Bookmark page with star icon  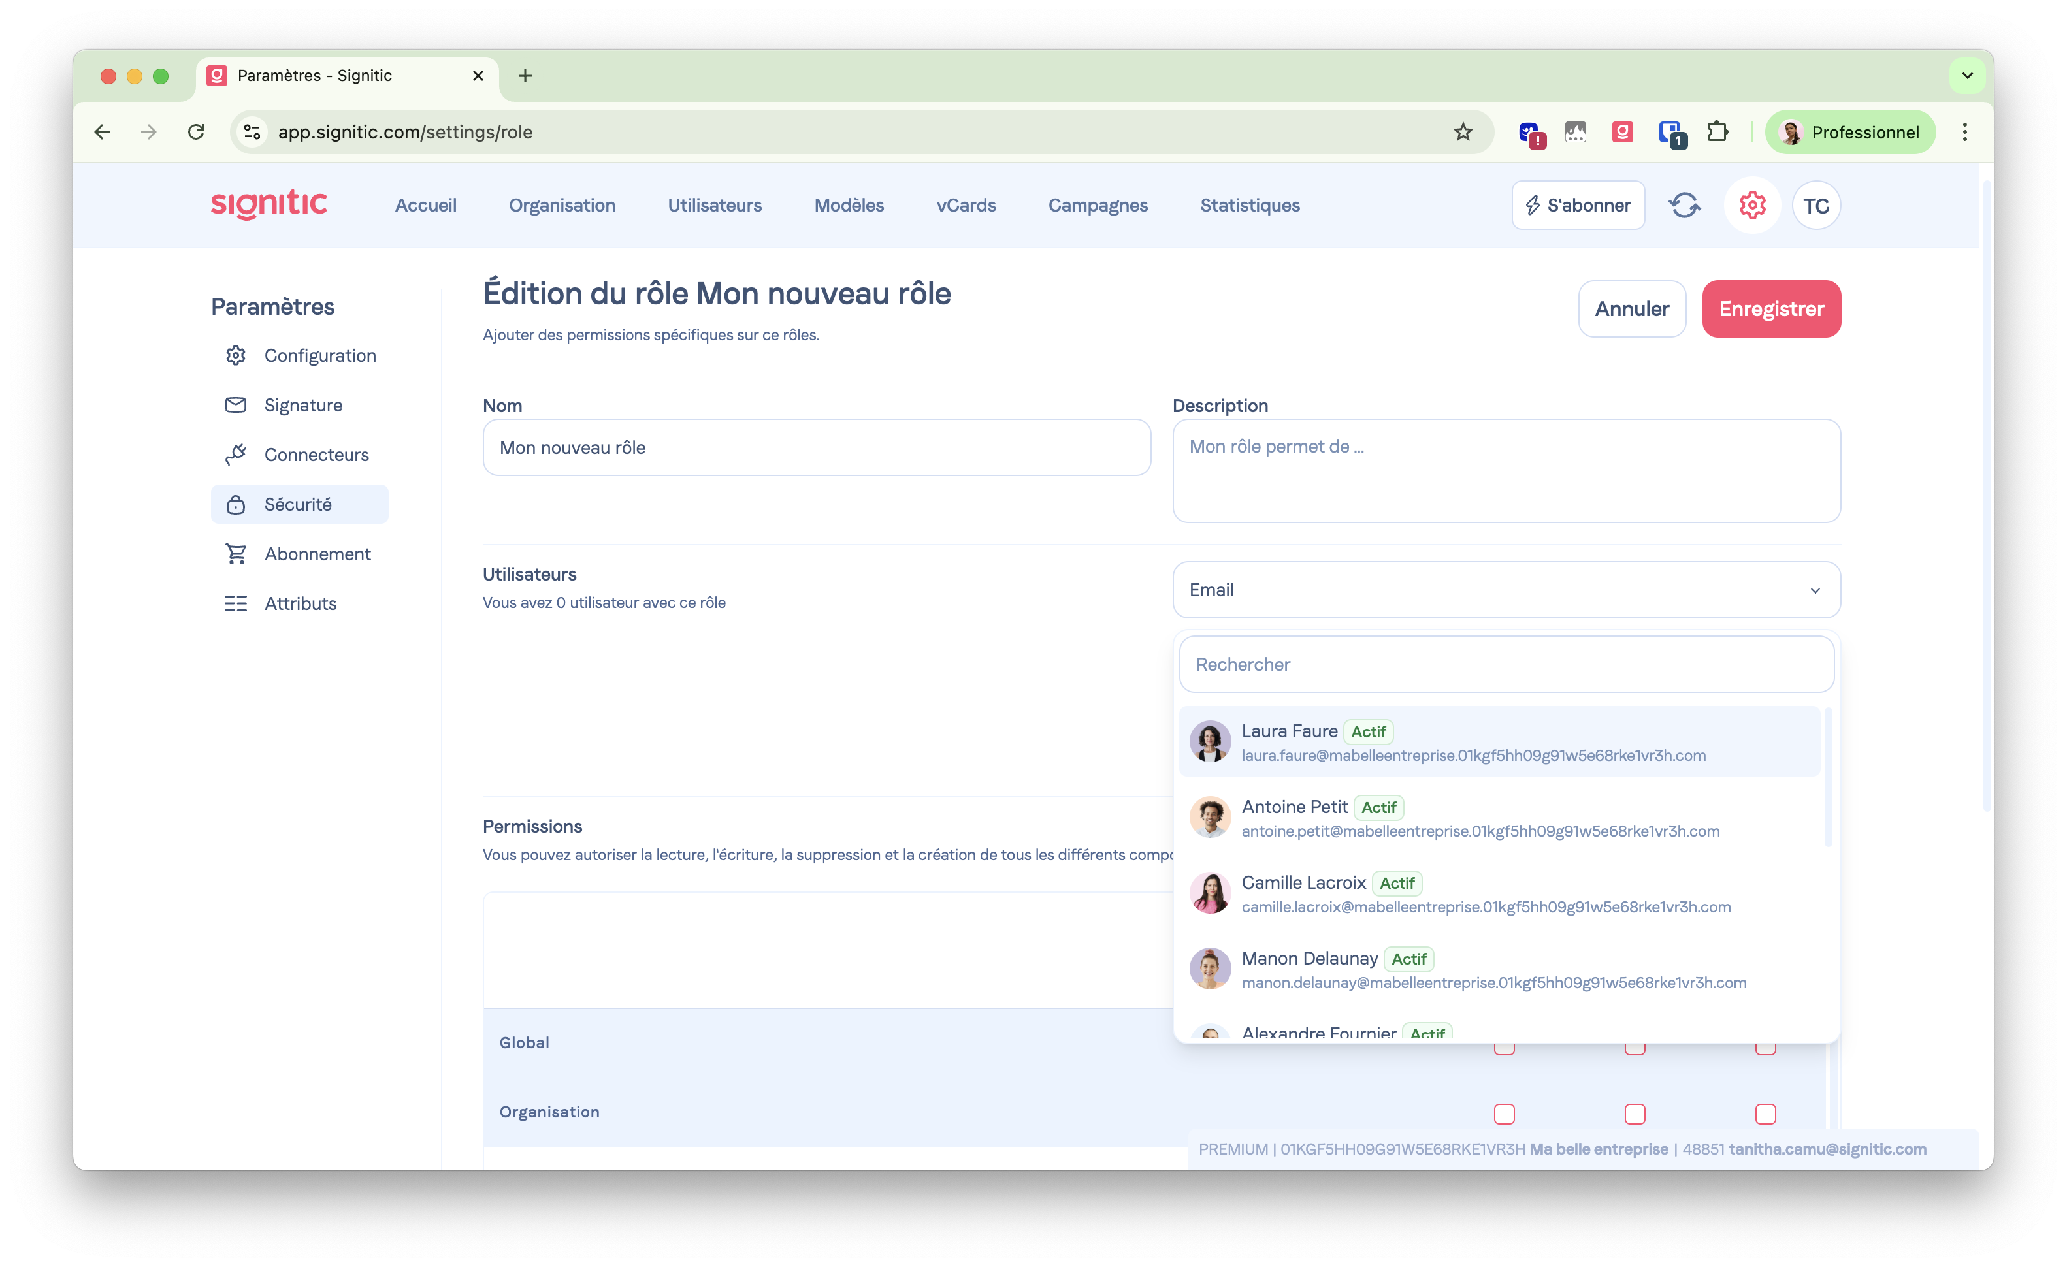[1463, 132]
